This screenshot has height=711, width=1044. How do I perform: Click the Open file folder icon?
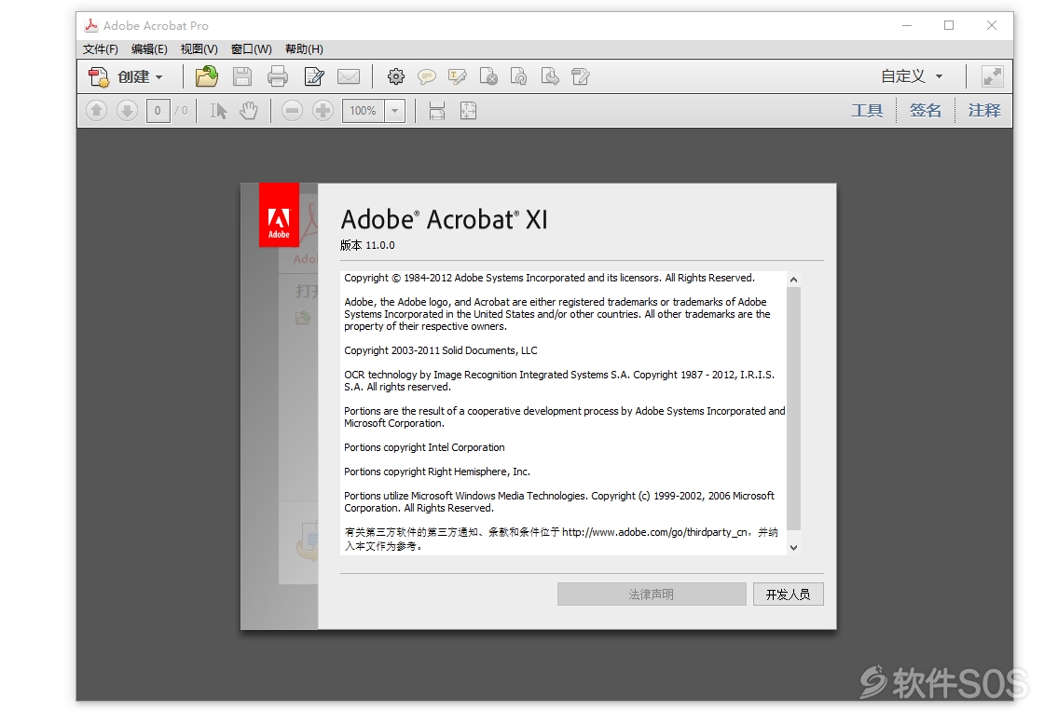point(206,76)
